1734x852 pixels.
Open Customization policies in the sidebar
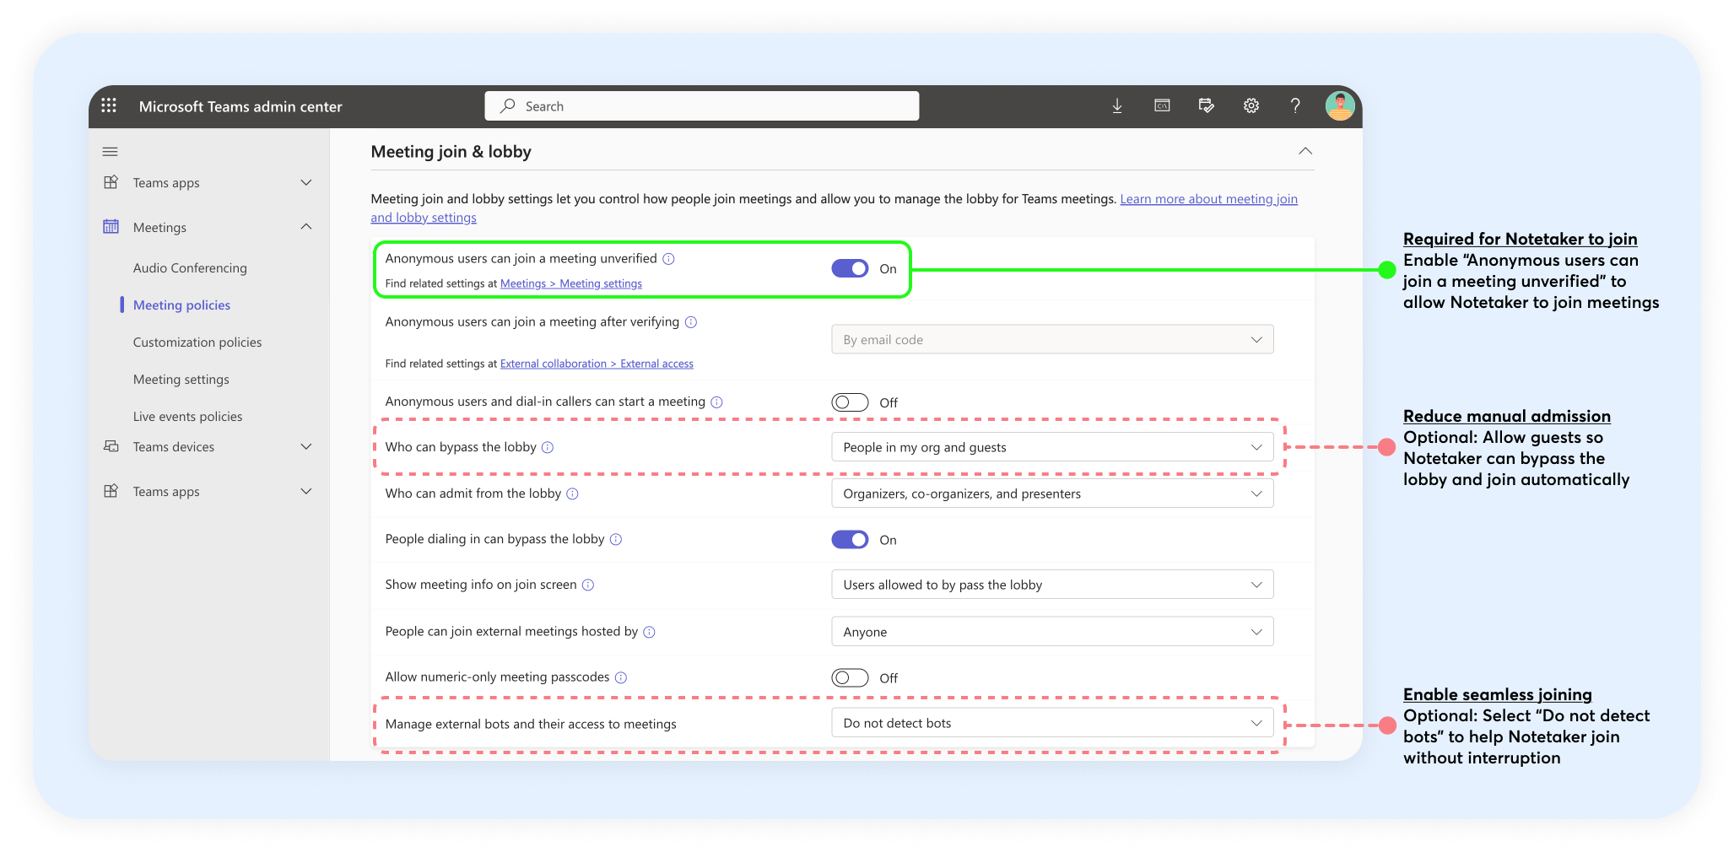[x=197, y=342]
